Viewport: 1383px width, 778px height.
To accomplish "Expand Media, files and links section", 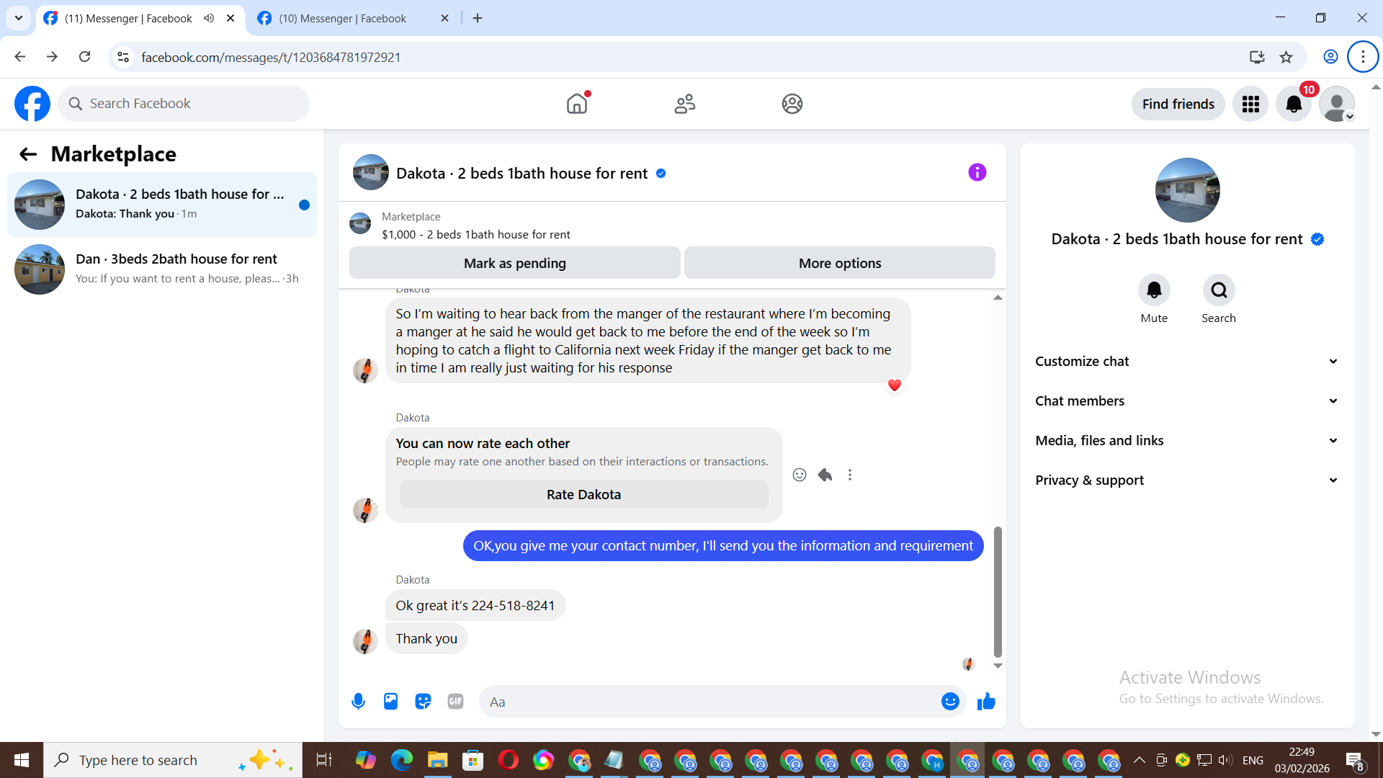I will pyautogui.click(x=1186, y=440).
